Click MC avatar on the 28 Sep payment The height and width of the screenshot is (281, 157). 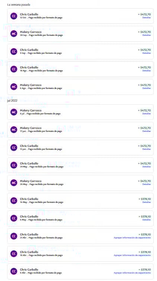14,34
